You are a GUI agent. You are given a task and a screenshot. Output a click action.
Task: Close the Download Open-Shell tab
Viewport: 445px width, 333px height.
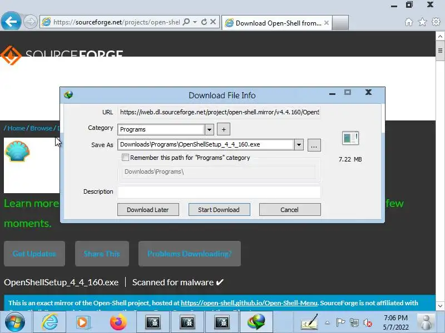point(327,23)
